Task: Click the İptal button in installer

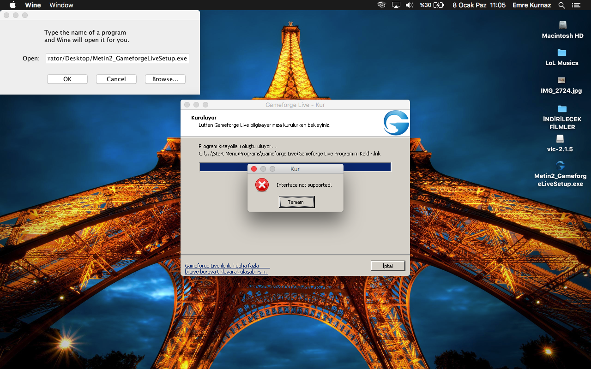Action: [388, 266]
